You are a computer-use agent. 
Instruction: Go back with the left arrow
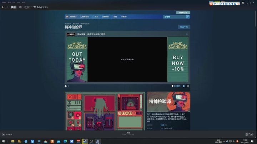point(3,7)
